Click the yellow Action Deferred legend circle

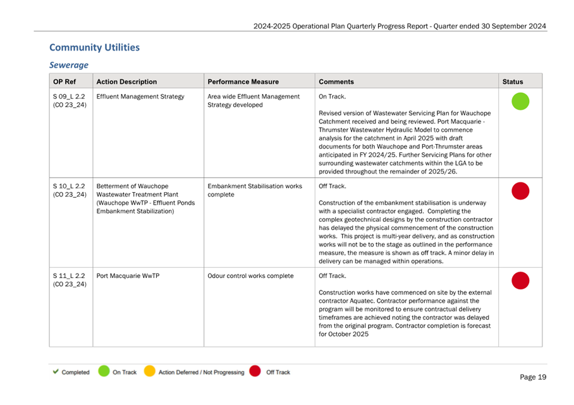[x=150, y=371]
